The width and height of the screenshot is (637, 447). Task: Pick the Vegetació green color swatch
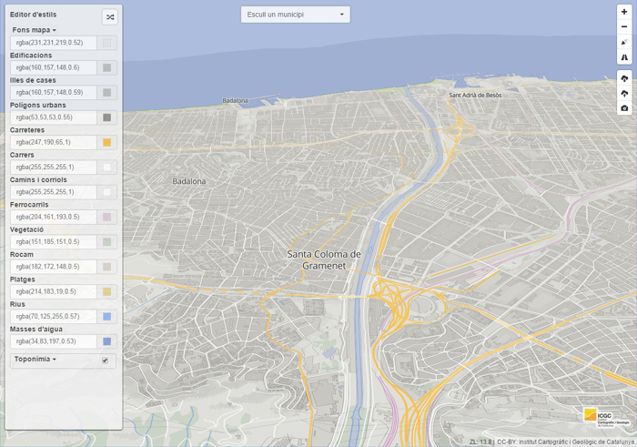point(106,242)
